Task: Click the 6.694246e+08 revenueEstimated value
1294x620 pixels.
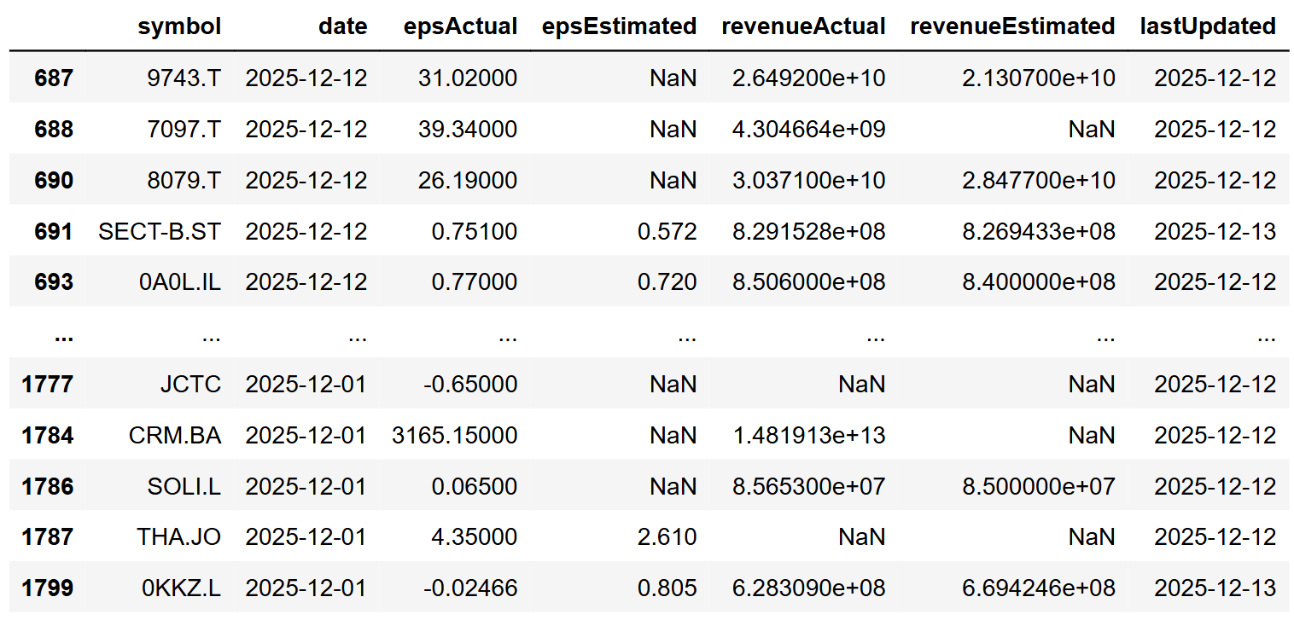Action: pyautogui.click(x=1039, y=588)
